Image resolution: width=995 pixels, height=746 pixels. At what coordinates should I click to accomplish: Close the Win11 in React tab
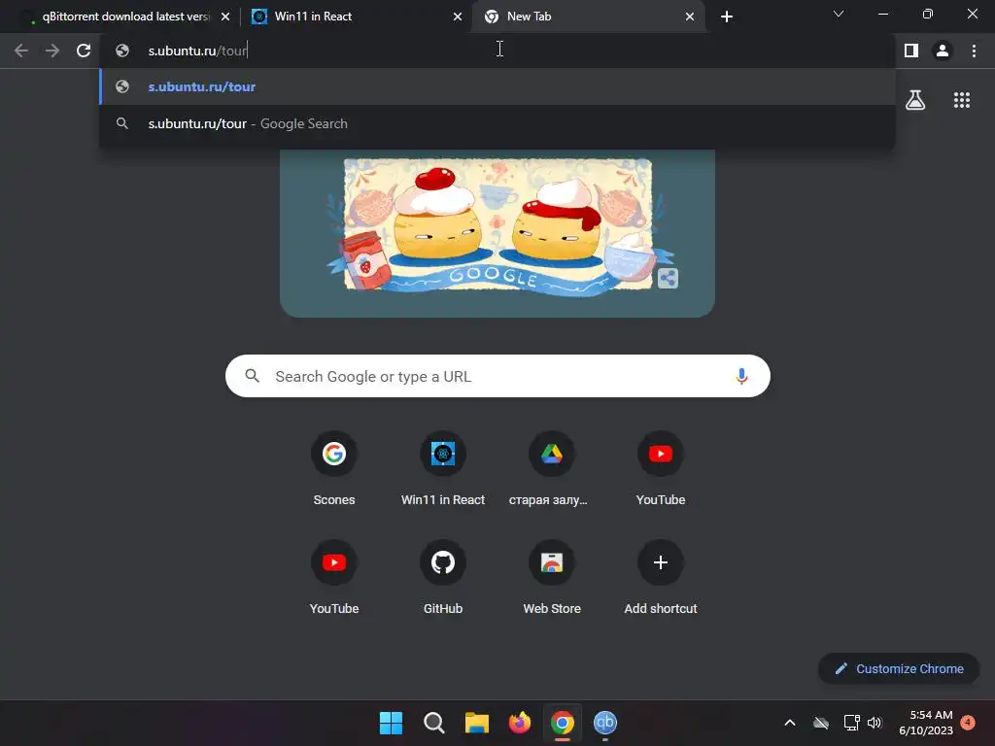coord(458,17)
